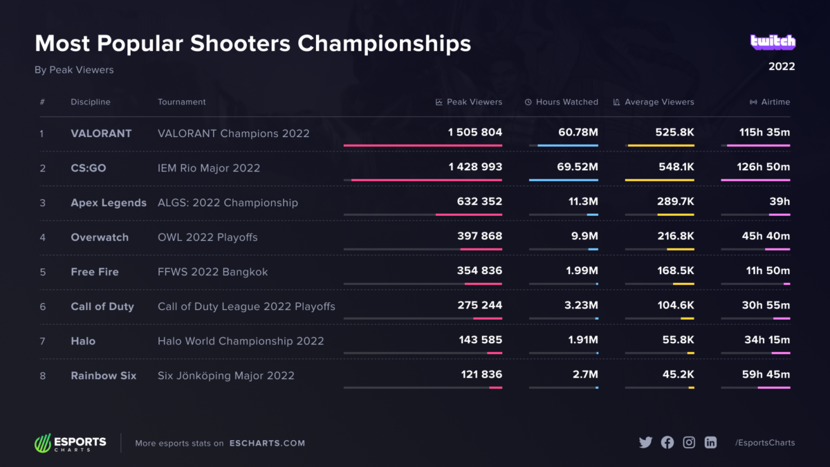Viewport: 830px width, 467px height.
Task: Click the Twitch logo
Action: coord(773,42)
